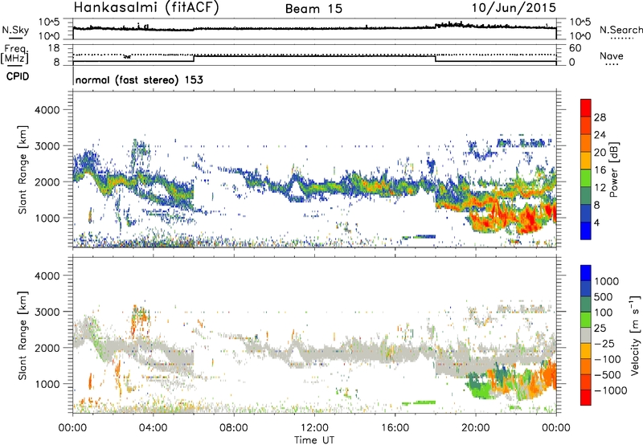Click the Time UT axis label
643x445 pixels.
click(x=314, y=440)
